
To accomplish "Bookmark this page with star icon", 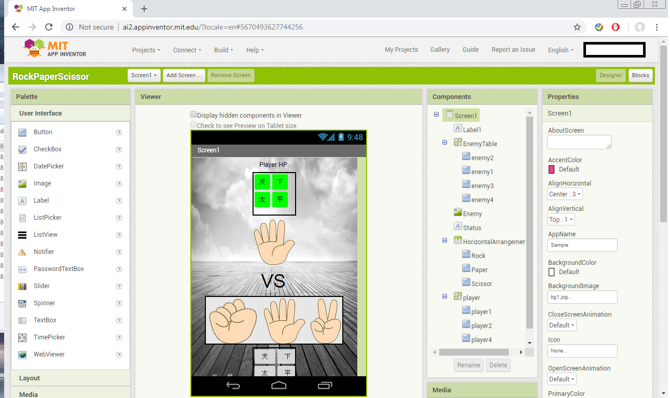I will tap(577, 27).
